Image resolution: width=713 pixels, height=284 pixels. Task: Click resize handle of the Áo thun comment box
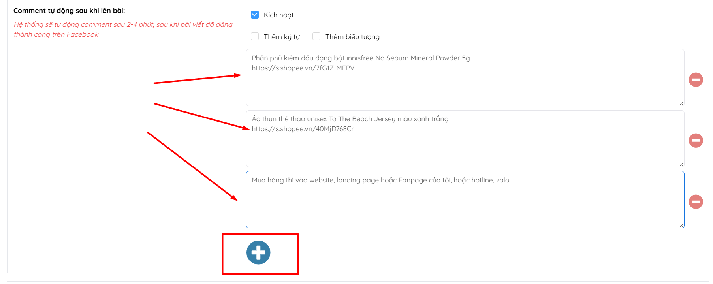pos(681,164)
